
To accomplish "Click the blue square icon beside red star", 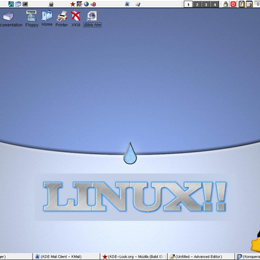I will tap(79, 4).
